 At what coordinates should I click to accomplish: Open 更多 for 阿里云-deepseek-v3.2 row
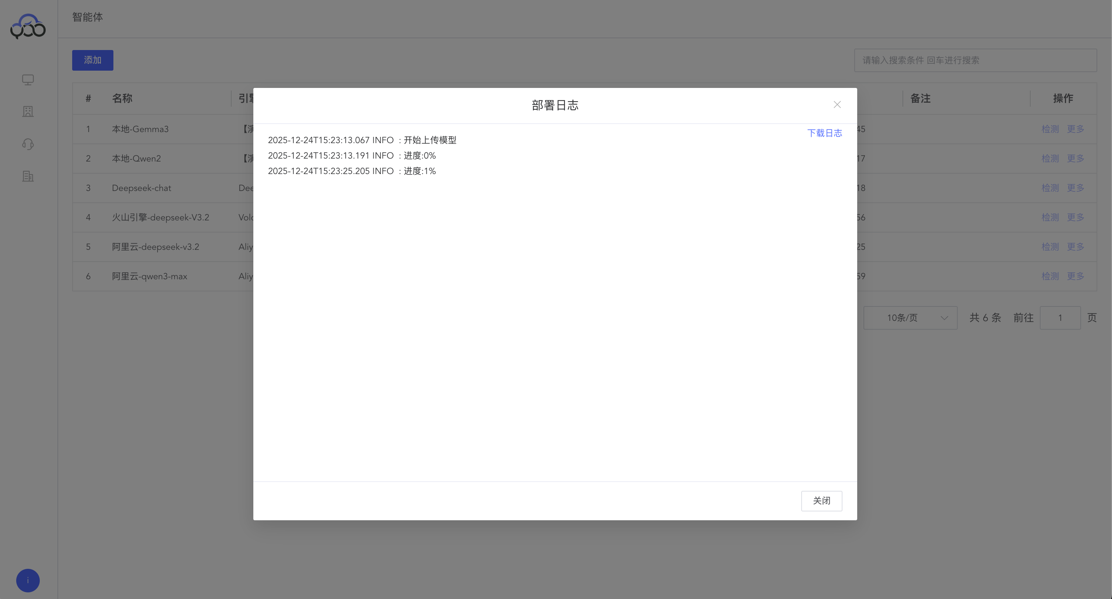1075,247
